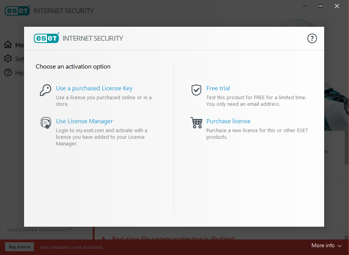Choose Use License Manager option
The width and height of the screenshot is (349, 255).
[x=85, y=121]
